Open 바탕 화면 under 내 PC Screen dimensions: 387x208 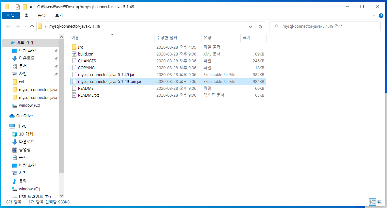[x=27, y=165]
